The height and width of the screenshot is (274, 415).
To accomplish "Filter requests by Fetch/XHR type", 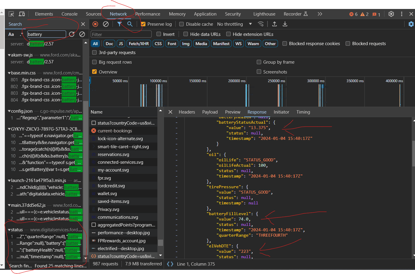I will tap(139, 44).
